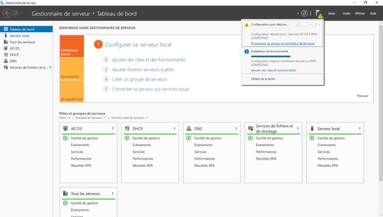383x217 pixels.
Task: Open the Gérer menu
Action: (x=331, y=13)
